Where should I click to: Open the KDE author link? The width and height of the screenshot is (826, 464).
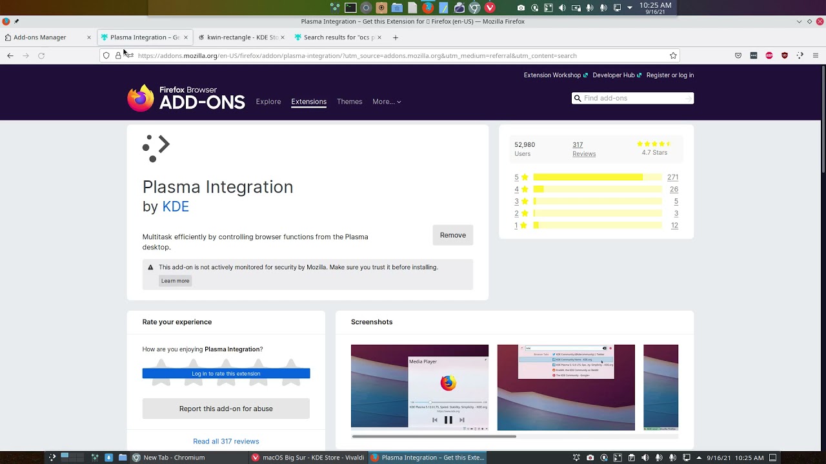176,207
